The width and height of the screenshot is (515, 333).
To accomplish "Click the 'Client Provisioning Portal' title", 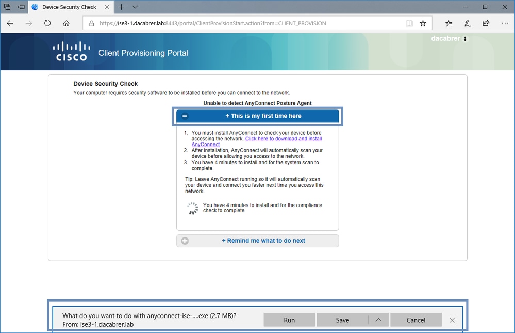I will (143, 53).
